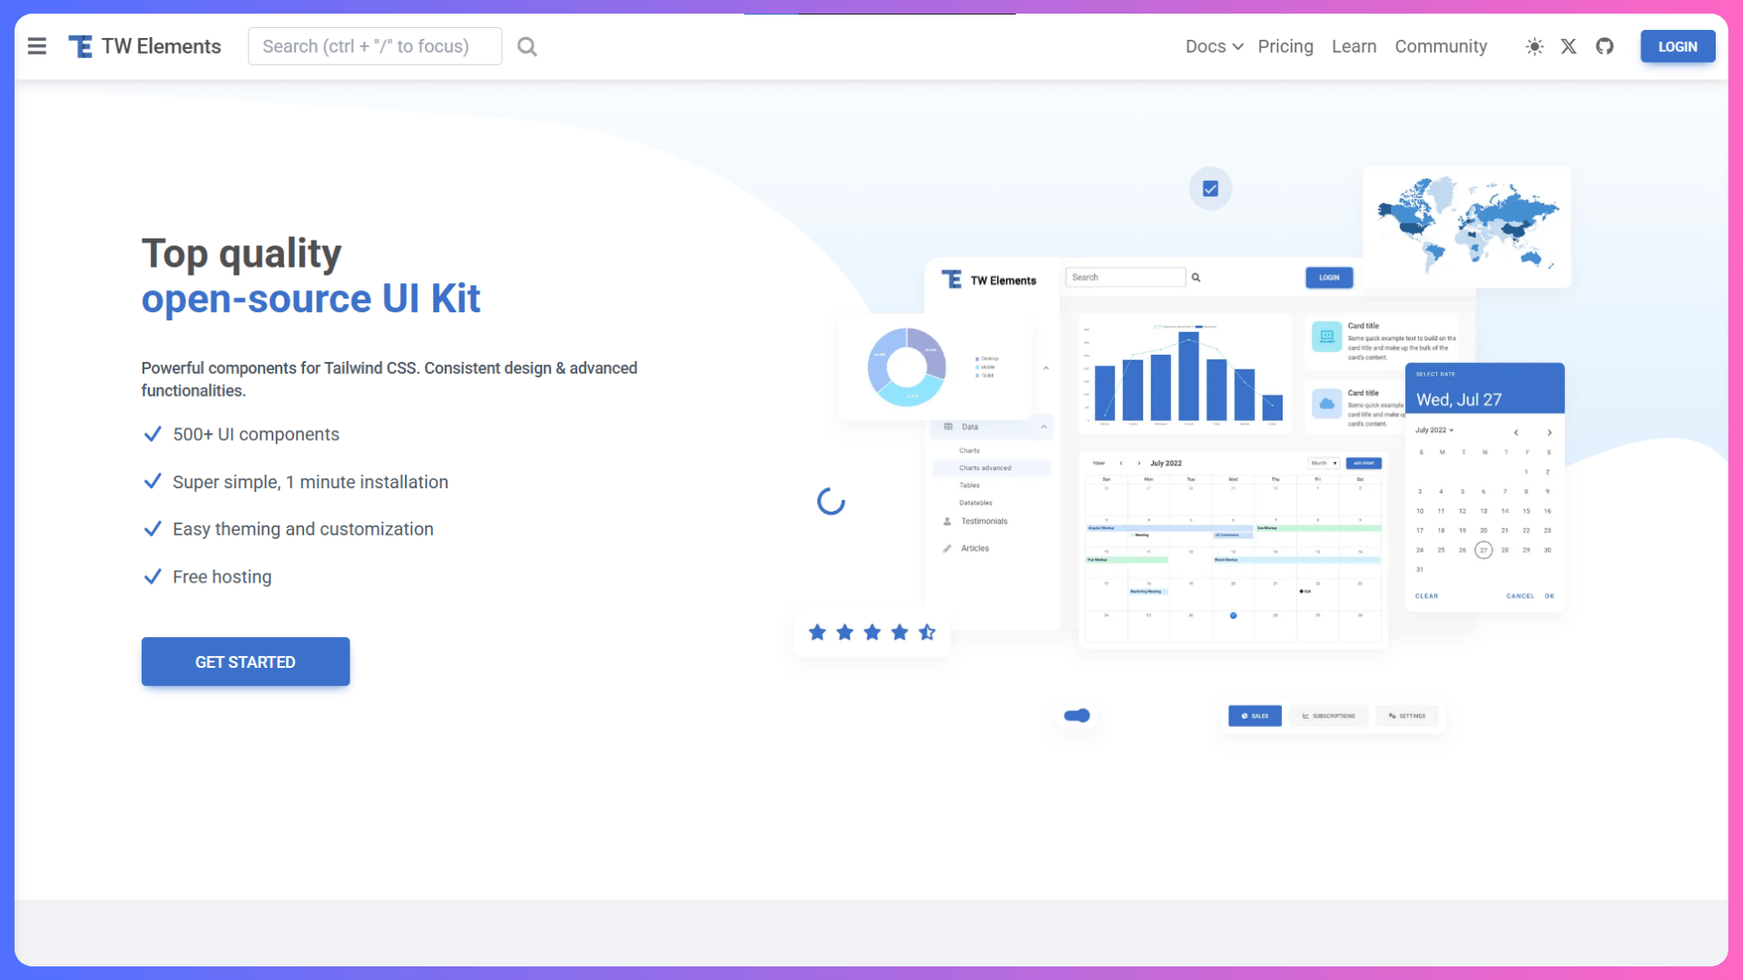Click the checkmark beside Free hosting
1743x980 pixels.
[153, 576]
